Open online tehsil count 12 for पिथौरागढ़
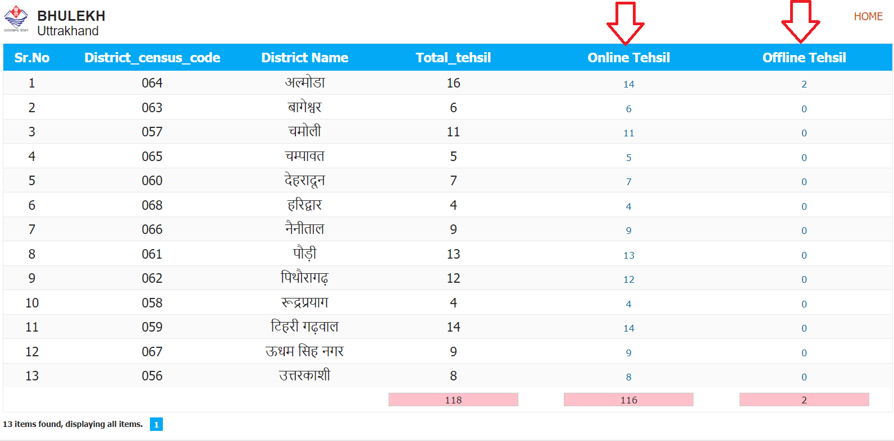 pyautogui.click(x=628, y=279)
